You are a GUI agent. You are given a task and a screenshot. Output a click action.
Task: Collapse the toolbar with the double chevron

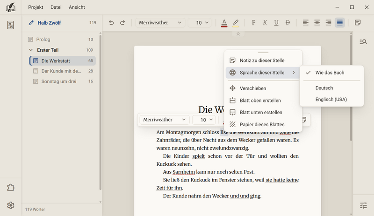pos(238,34)
